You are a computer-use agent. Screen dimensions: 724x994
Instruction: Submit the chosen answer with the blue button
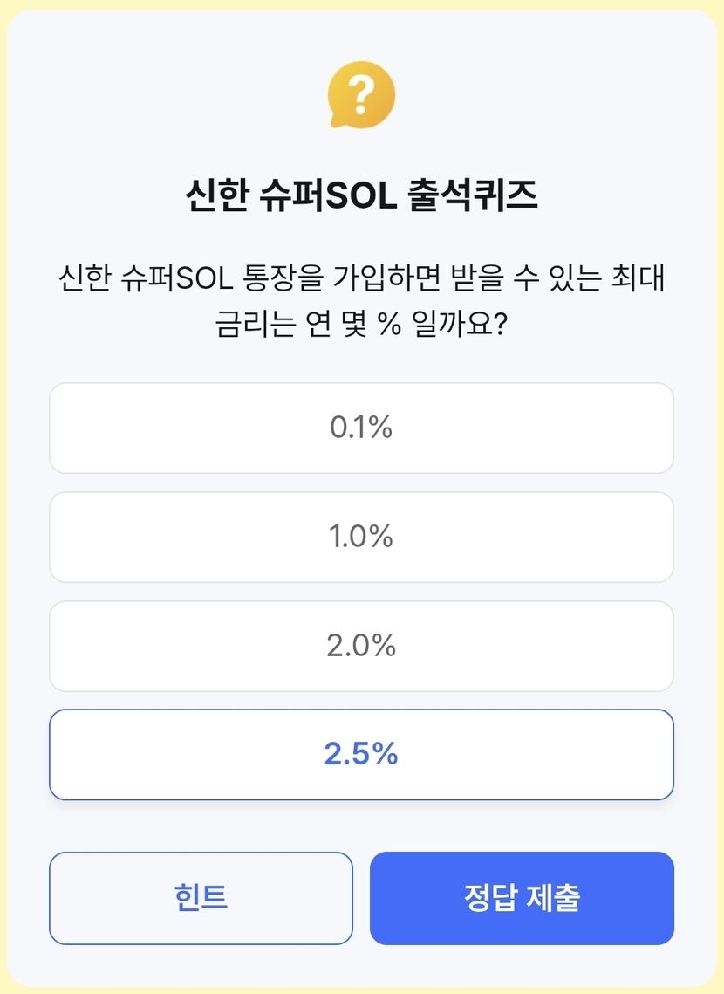(522, 898)
